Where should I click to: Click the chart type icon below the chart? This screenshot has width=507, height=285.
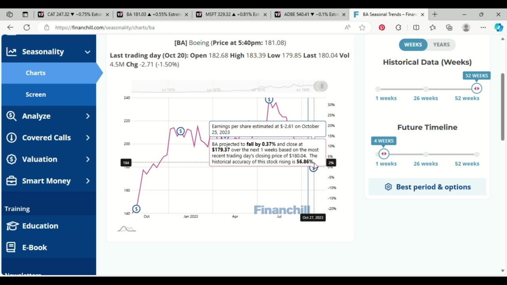tap(127, 229)
